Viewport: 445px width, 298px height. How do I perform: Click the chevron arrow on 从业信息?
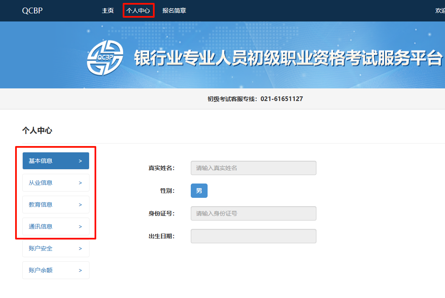click(80, 183)
